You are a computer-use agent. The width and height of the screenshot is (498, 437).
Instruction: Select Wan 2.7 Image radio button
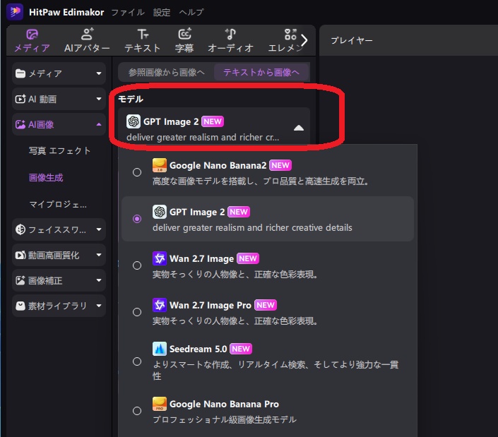[137, 265]
